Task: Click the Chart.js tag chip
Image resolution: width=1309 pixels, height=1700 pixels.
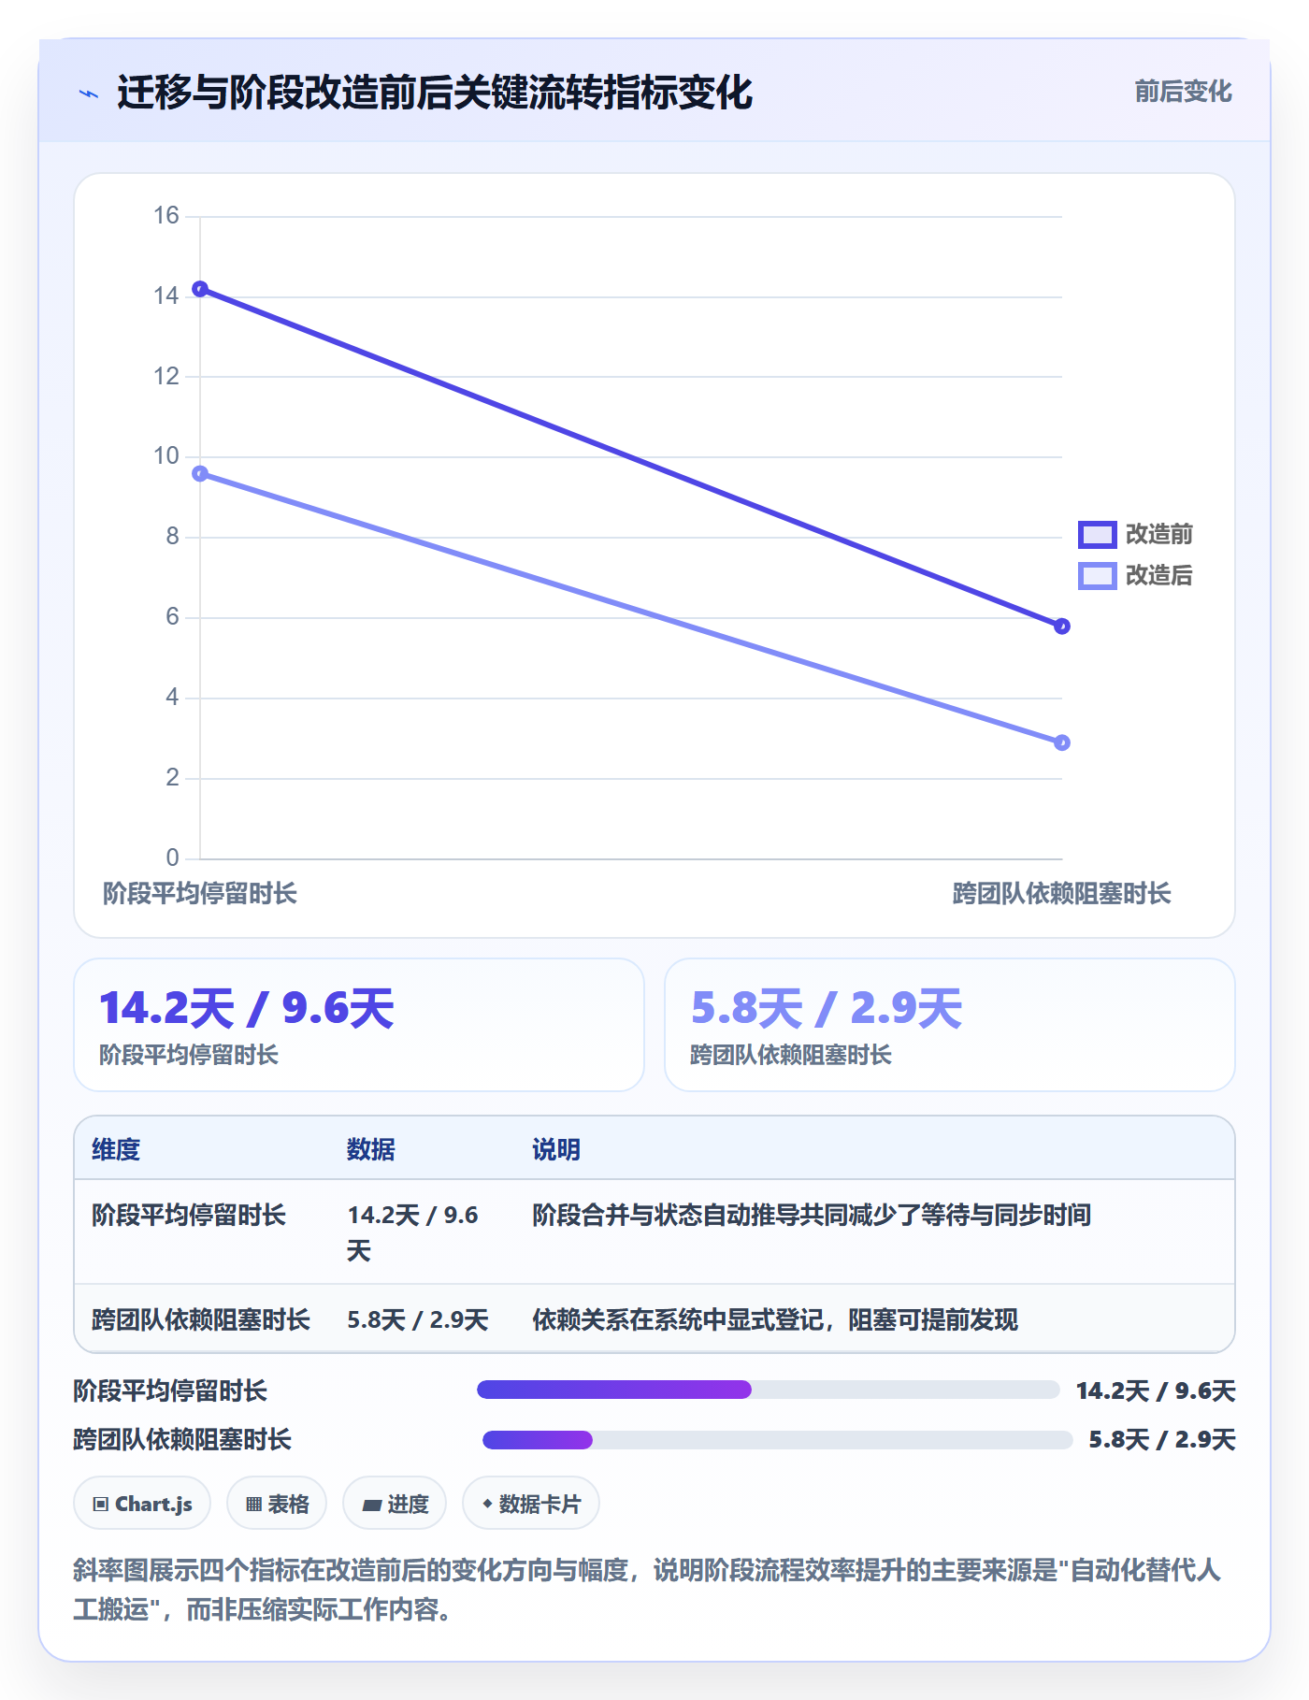Action: 142,1504
